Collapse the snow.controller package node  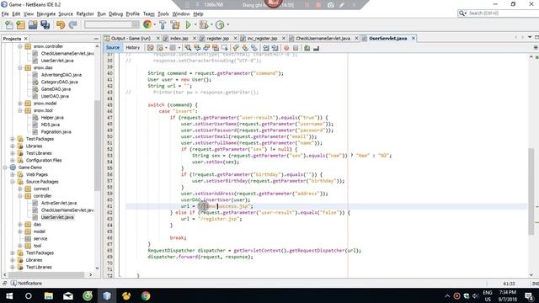coord(20,46)
